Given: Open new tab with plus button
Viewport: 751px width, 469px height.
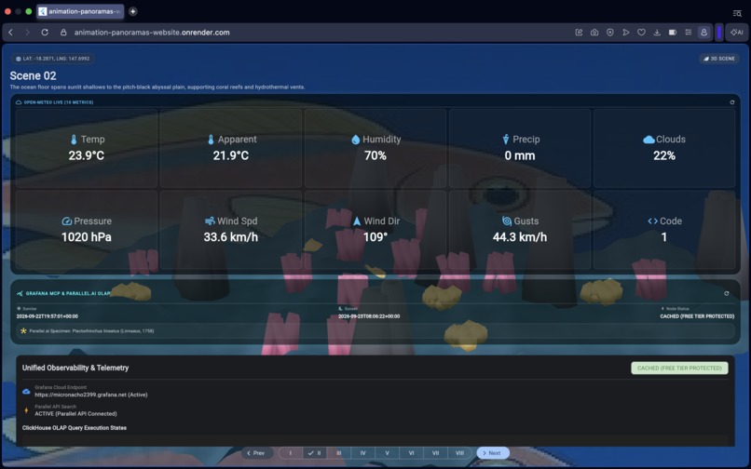Looking at the screenshot, I should (x=132, y=11).
